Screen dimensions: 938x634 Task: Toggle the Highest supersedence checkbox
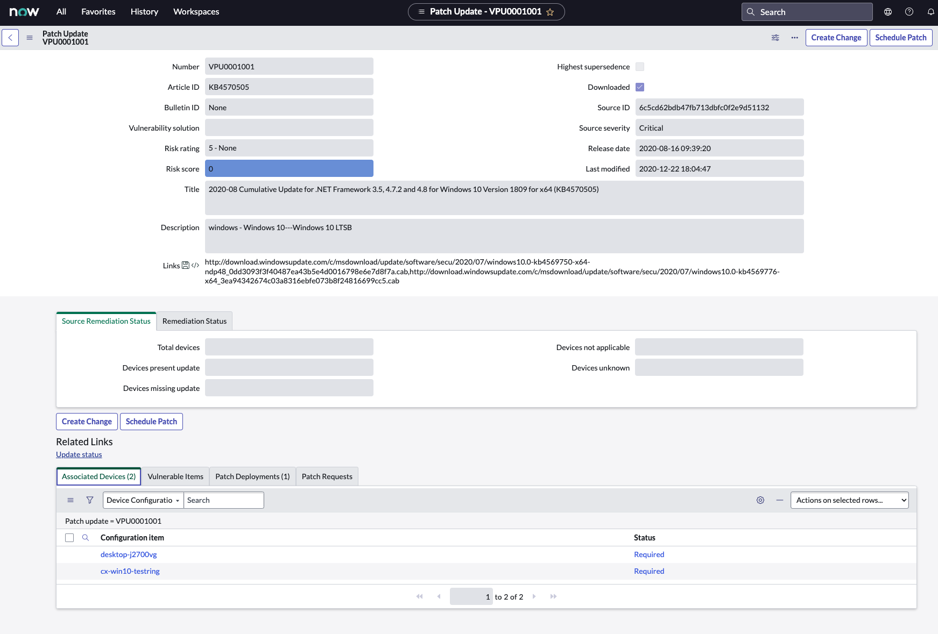pos(640,67)
